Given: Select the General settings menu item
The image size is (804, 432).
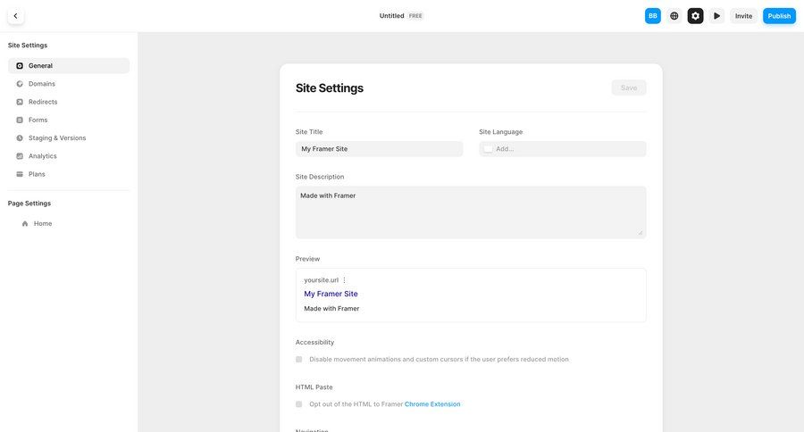Looking at the screenshot, I should [69, 65].
